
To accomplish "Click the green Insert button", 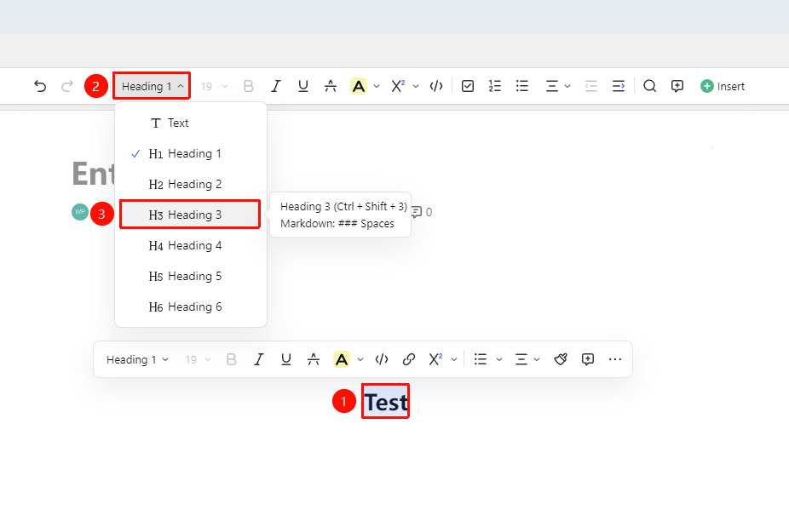I will coord(722,87).
